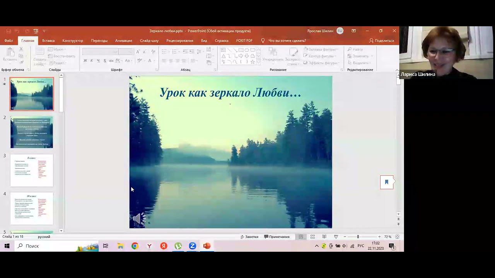Open the font name combo box
The image size is (495, 278).
pyautogui.click(x=100, y=51)
